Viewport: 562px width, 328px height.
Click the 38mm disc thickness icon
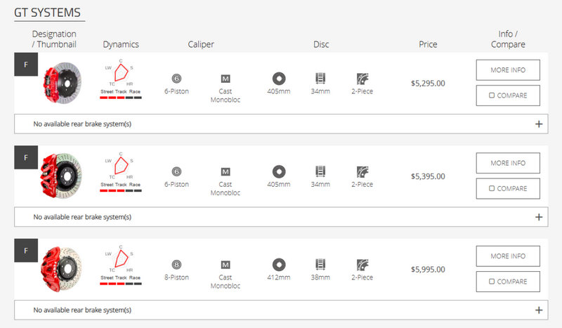tap(320, 264)
